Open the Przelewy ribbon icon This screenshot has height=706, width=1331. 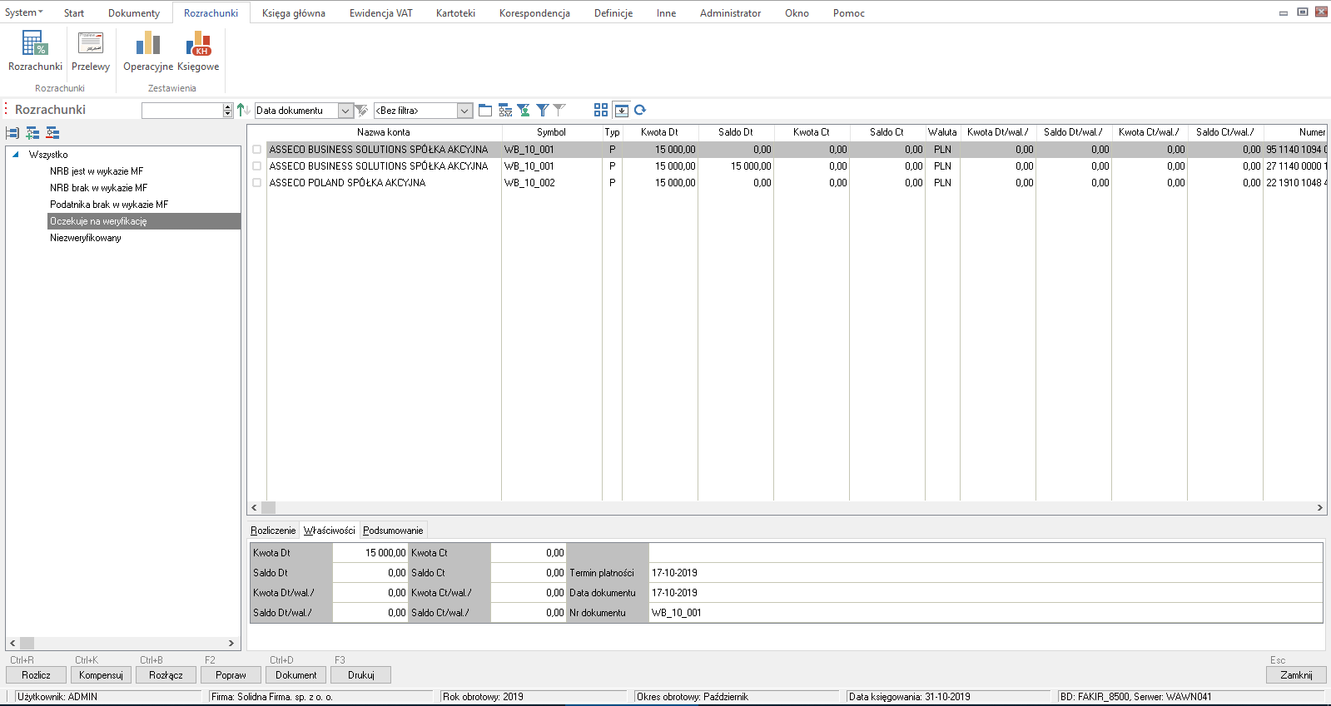(x=91, y=51)
